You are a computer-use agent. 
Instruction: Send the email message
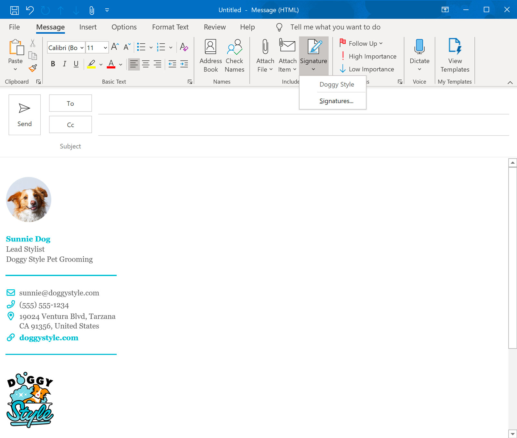pos(25,115)
